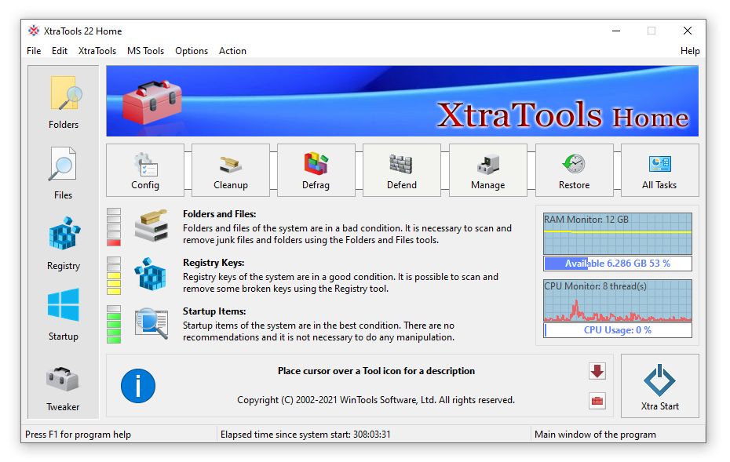Expand the Options menu
The height and width of the screenshot is (462, 730).
(x=192, y=51)
